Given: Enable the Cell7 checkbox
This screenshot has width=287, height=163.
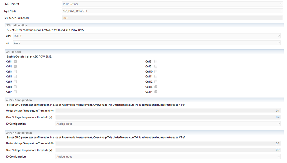Looking at the screenshot, I should (x=15, y=92).
